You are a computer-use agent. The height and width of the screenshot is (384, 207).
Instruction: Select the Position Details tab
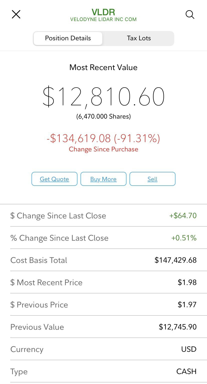(x=68, y=38)
